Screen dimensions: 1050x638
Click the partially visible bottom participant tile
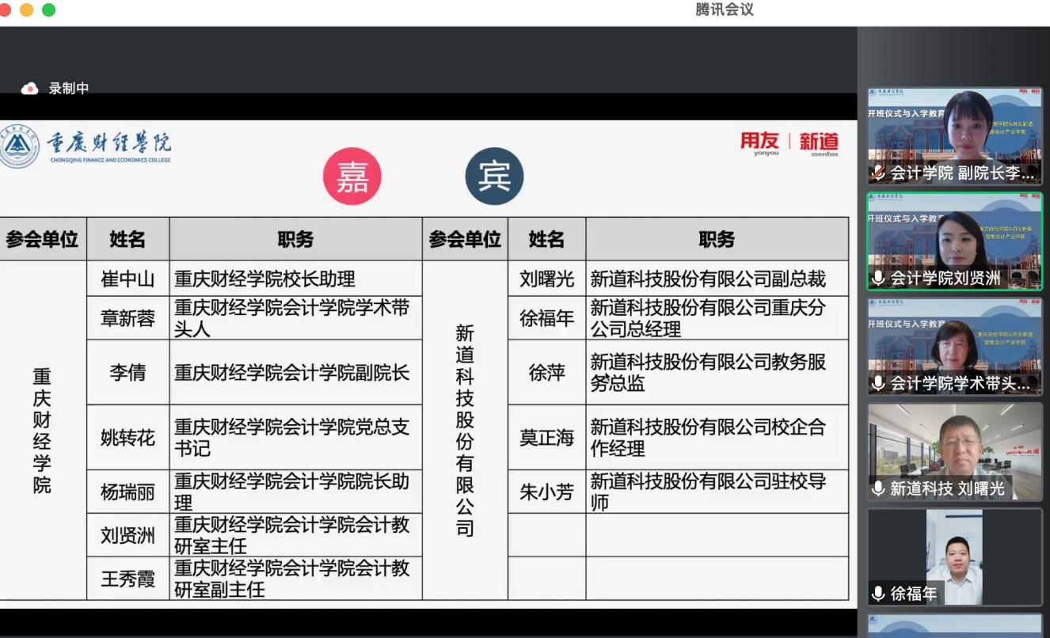954,625
